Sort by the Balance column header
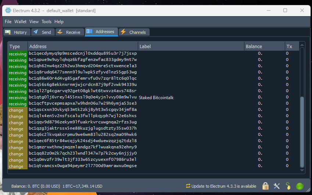Screen dimensions: 312x195 pos(265,47)
